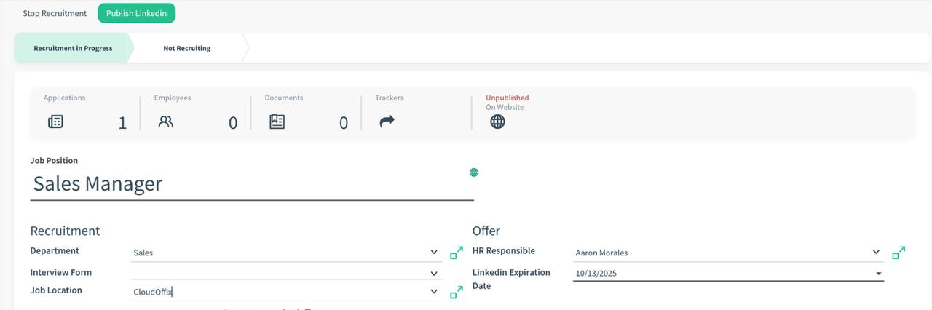Open HR Responsible external link icon

click(x=899, y=253)
